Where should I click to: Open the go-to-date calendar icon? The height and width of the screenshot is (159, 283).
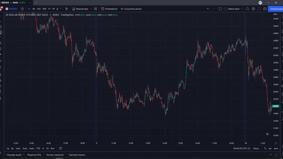coord(61,148)
